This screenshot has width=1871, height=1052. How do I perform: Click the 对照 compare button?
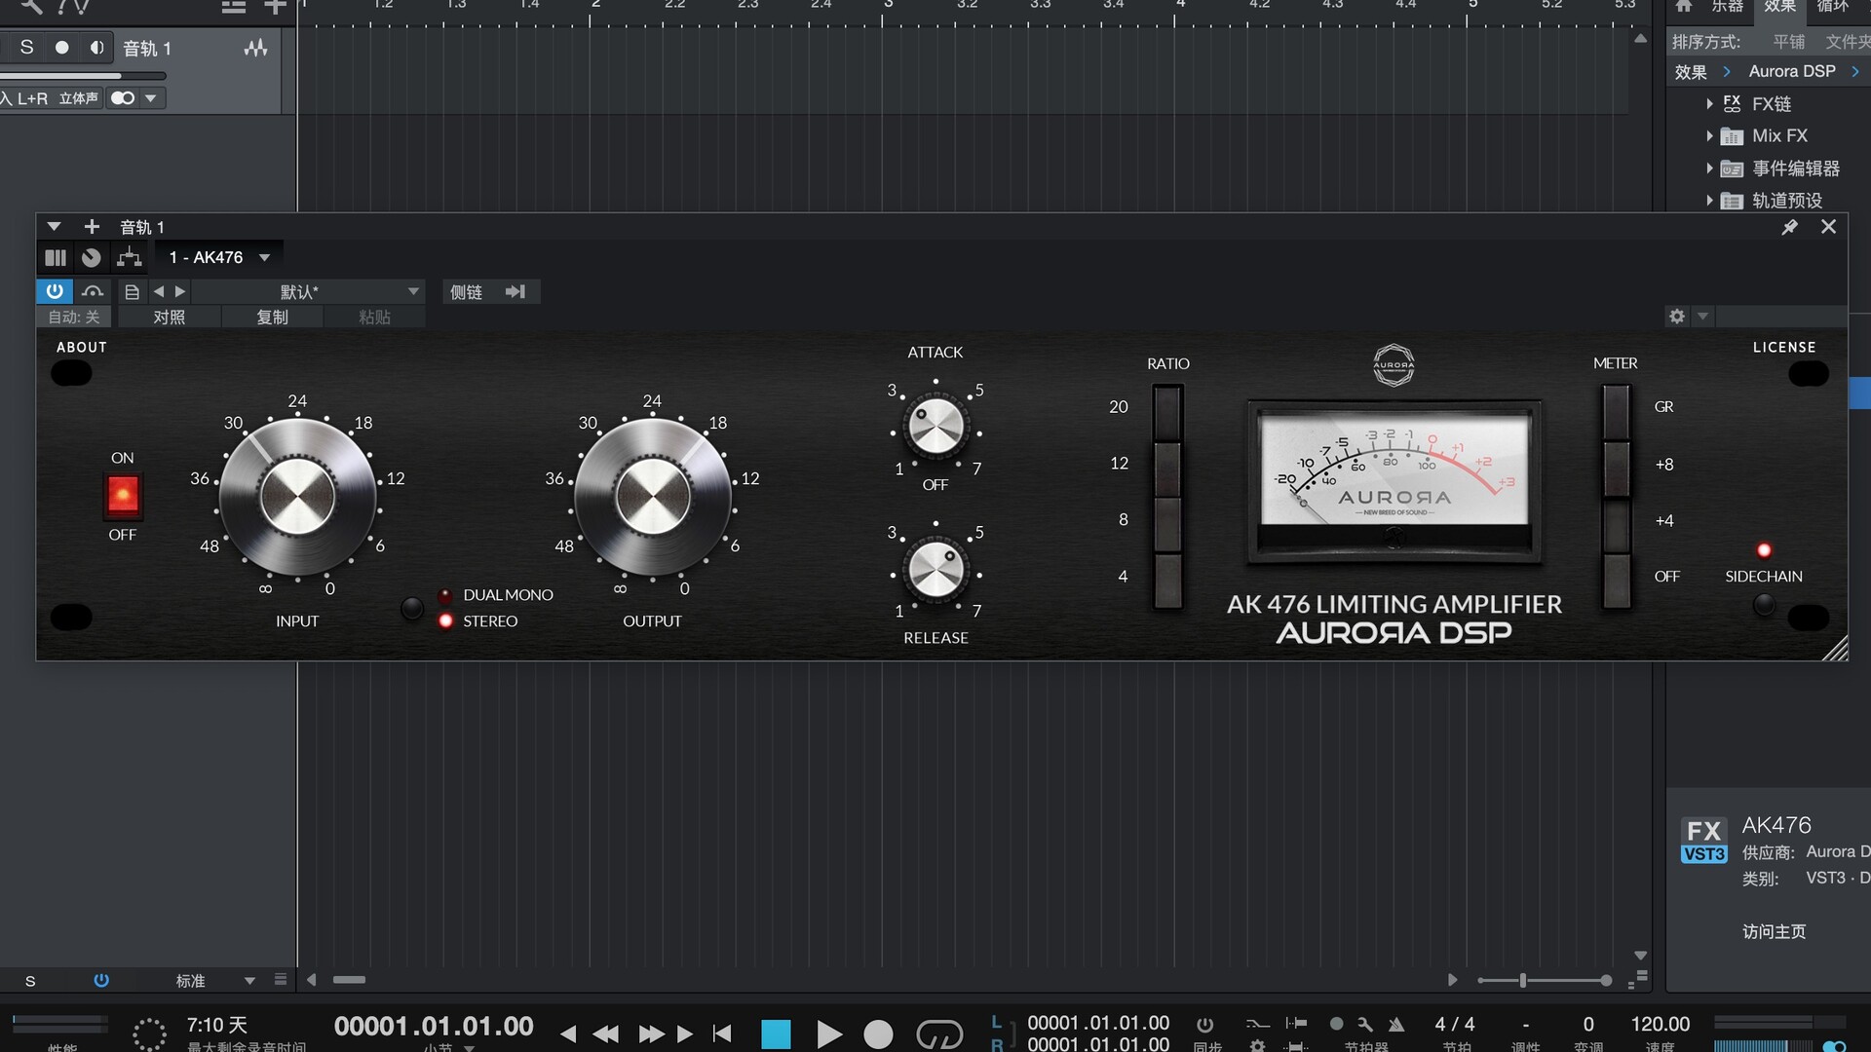[x=169, y=317]
